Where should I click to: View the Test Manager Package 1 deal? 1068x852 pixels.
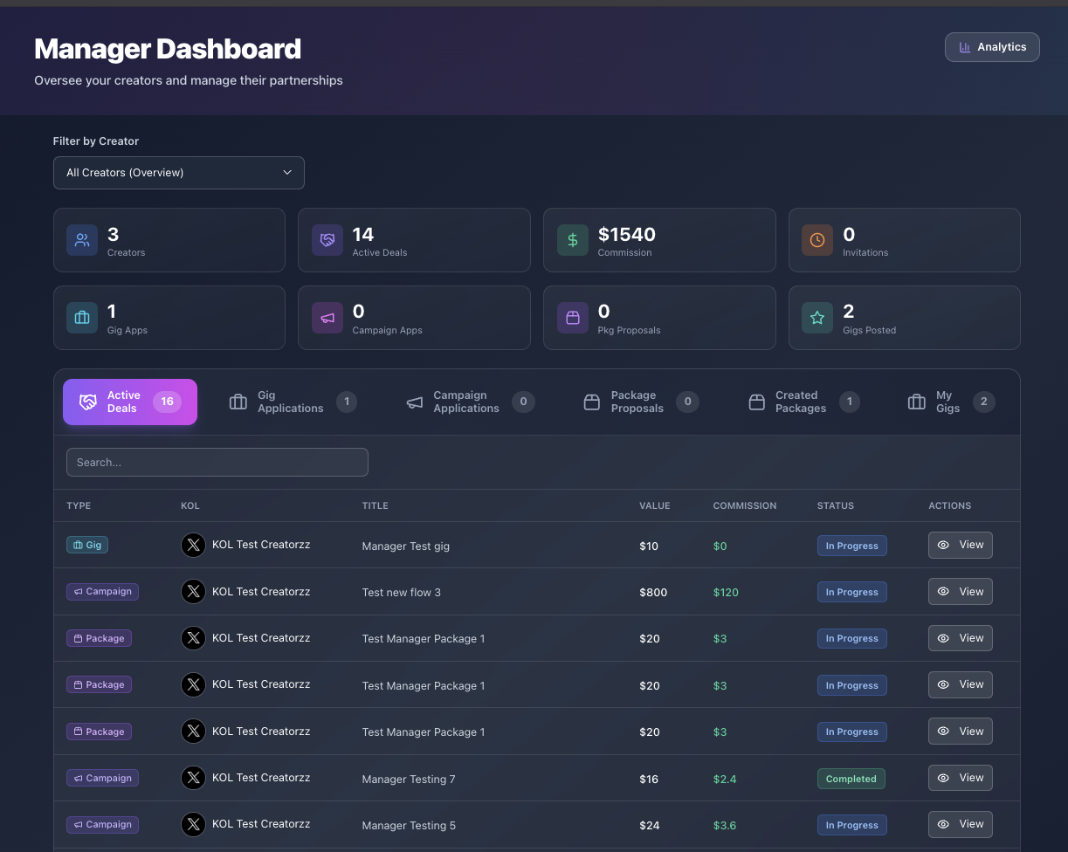[x=960, y=637]
